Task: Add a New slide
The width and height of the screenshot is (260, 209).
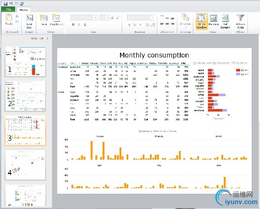Action: click(x=44, y=20)
